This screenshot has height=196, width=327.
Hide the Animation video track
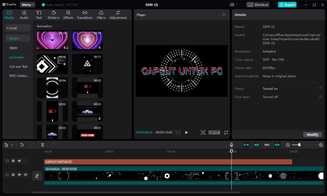click(x=20, y=174)
